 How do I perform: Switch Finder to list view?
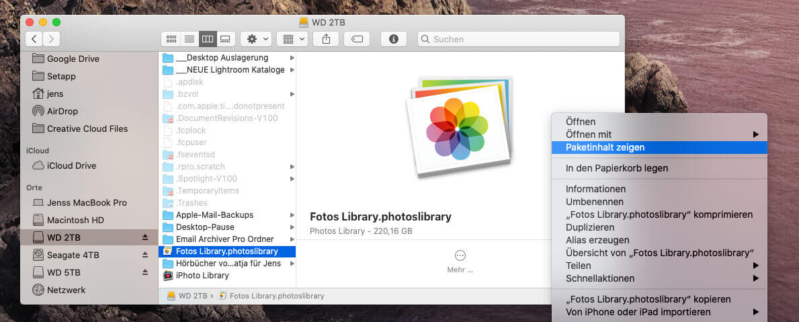click(x=189, y=39)
